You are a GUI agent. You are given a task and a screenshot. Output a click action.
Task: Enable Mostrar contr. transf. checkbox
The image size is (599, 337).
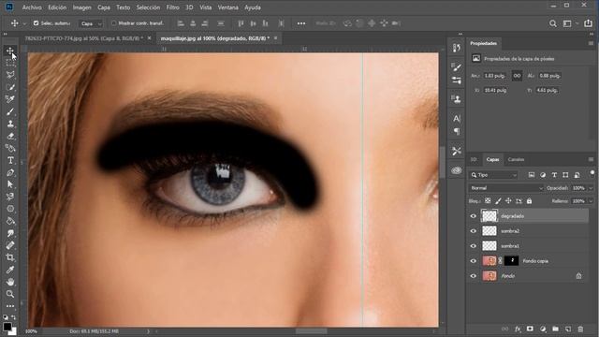[113, 23]
